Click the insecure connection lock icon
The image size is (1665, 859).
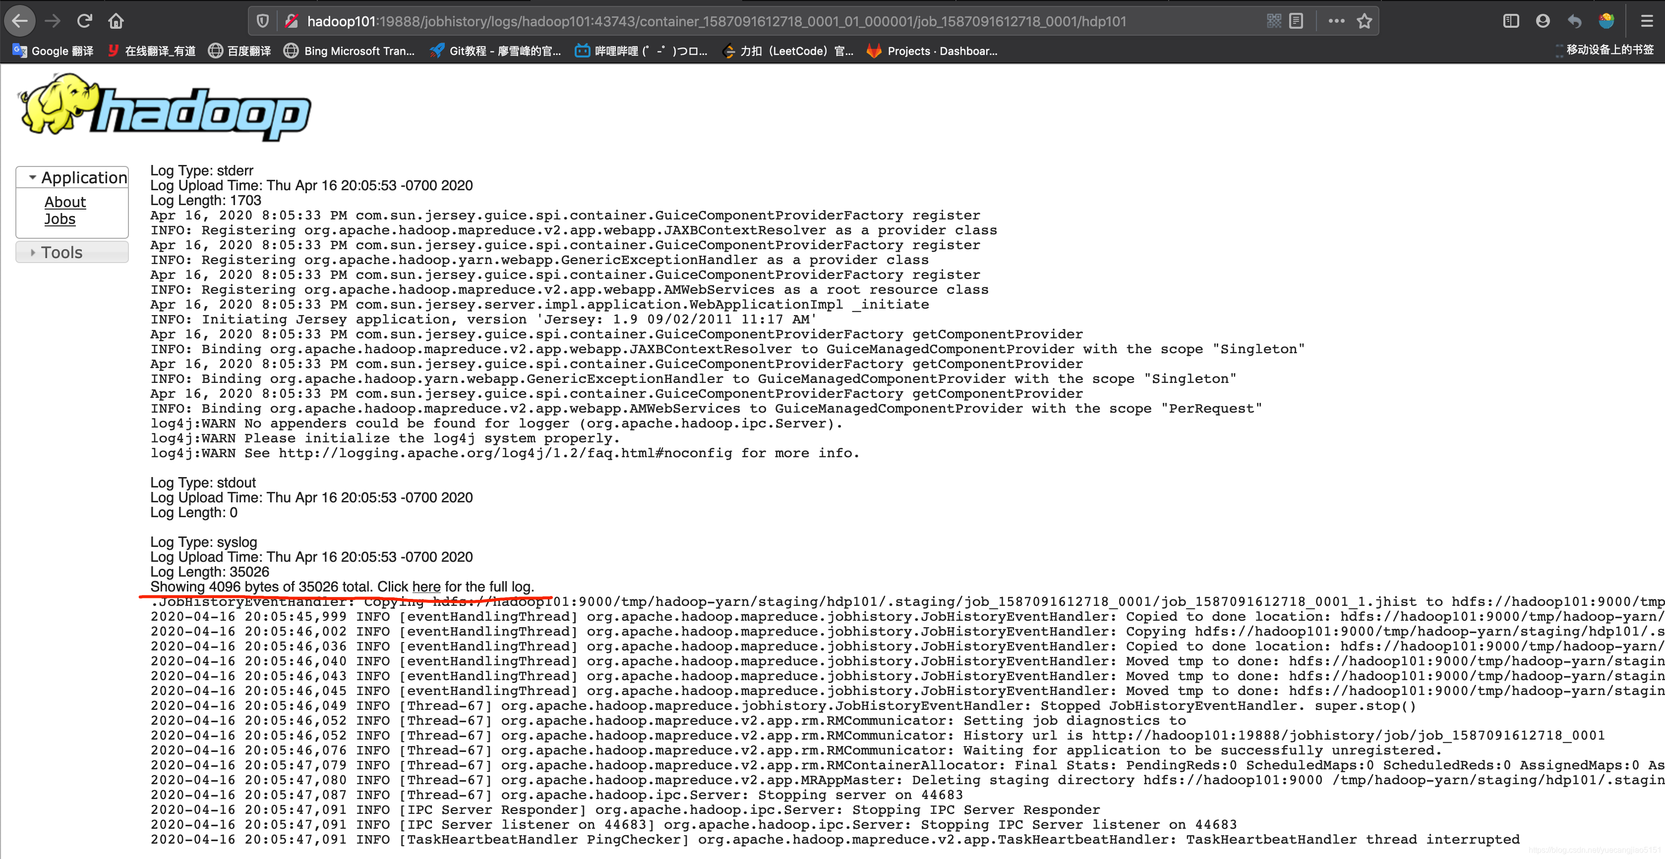click(292, 21)
